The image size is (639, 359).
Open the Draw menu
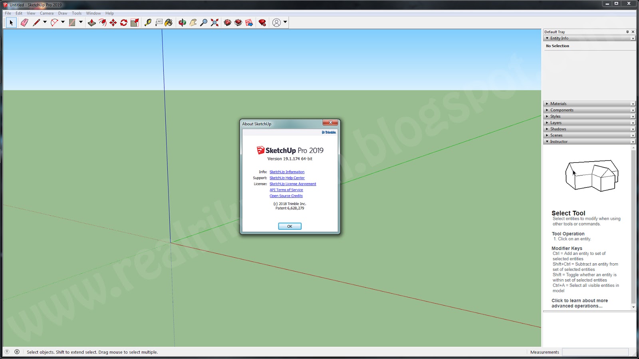[x=62, y=13]
